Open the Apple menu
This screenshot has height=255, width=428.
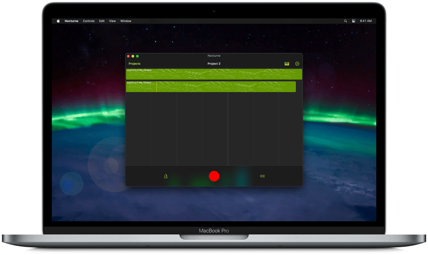click(58, 21)
